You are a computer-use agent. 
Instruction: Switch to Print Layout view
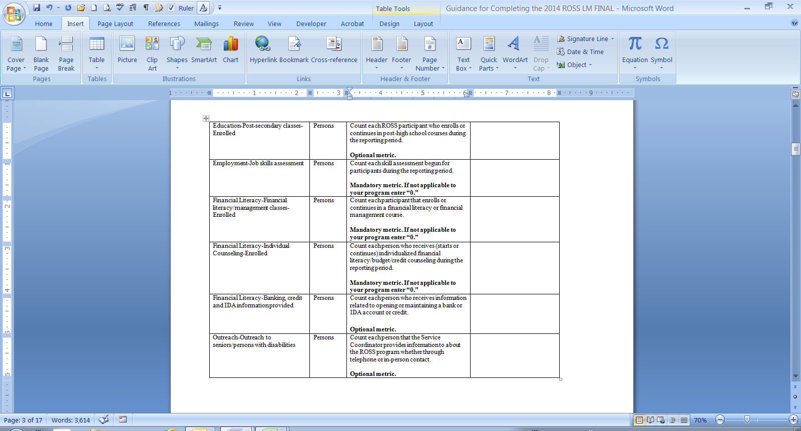[639, 420]
